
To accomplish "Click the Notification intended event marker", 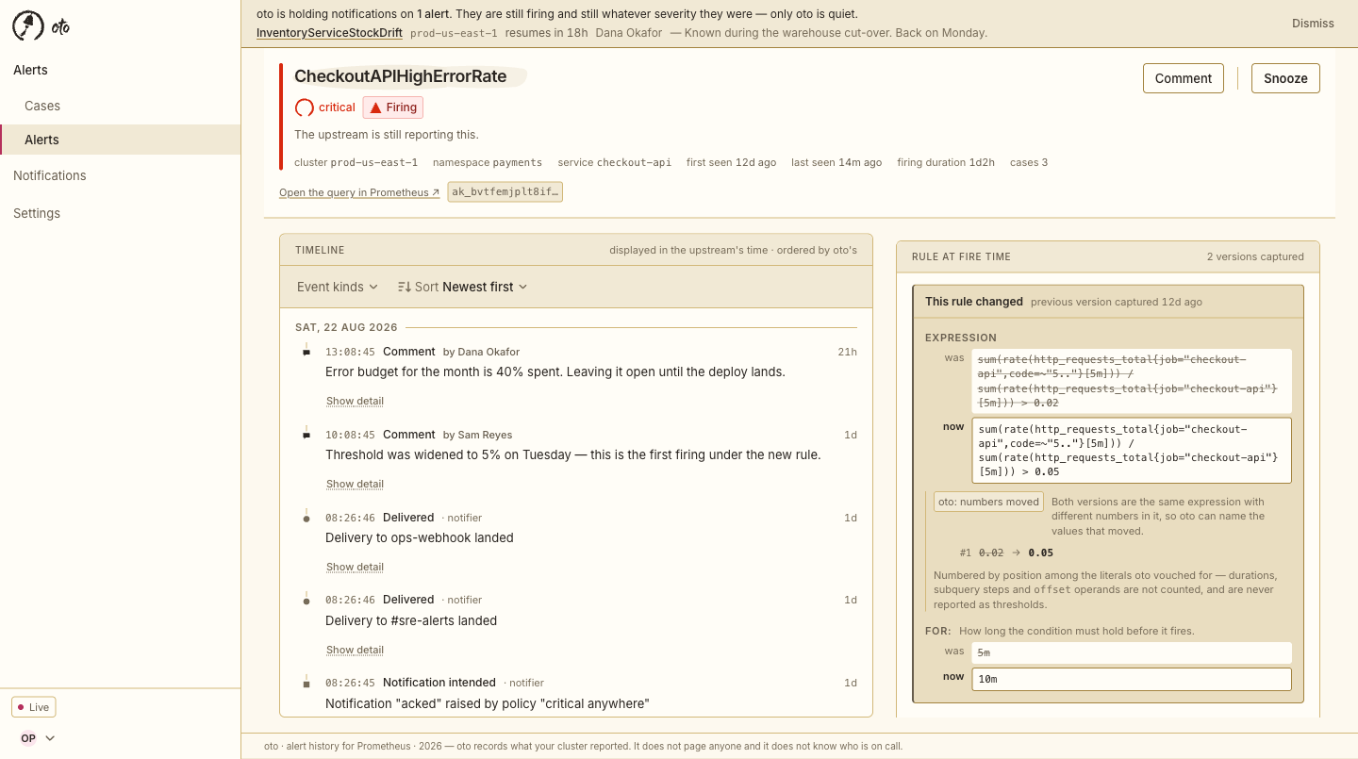I will 306,683.
